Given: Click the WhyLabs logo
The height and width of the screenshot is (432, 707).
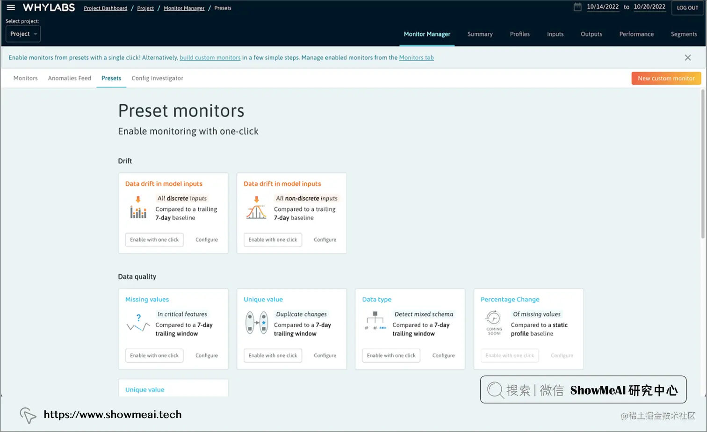Looking at the screenshot, I should [49, 7].
